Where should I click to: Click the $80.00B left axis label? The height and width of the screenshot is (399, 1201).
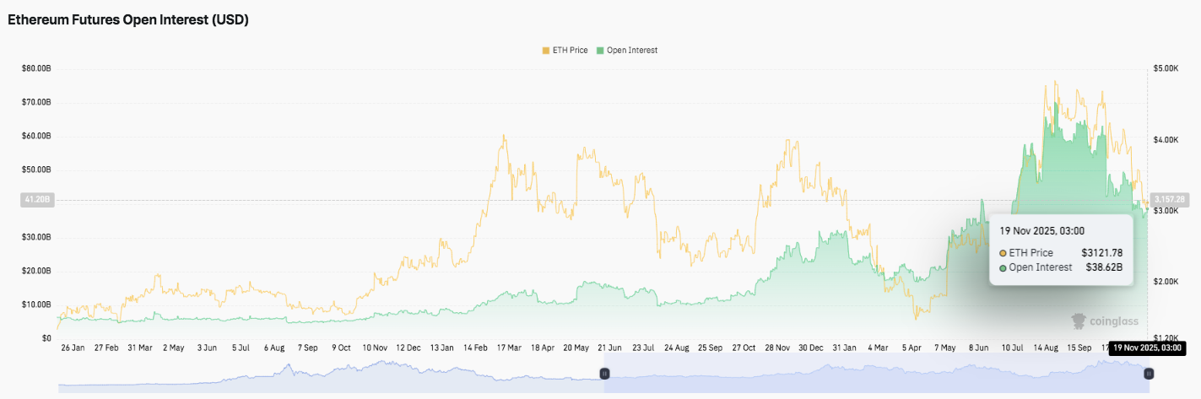coord(36,68)
